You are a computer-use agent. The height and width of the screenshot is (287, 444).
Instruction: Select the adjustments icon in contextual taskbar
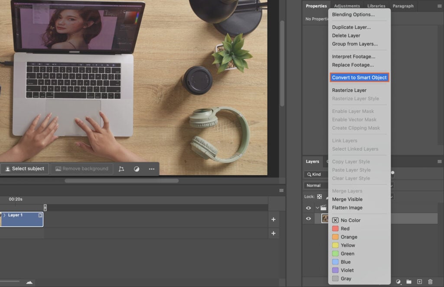point(137,169)
